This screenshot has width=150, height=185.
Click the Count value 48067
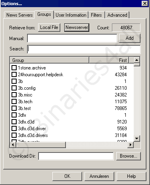126,28
